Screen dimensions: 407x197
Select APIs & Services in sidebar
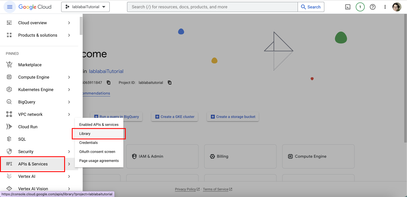pos(33,164)
